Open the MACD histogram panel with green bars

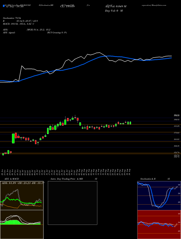(x=22, y=225)
